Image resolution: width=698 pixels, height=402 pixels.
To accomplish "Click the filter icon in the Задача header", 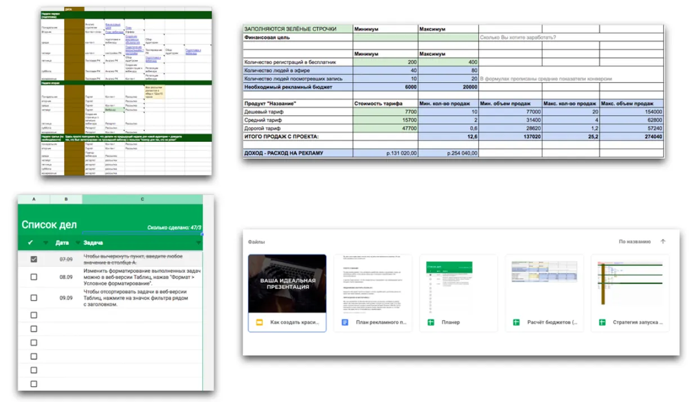I will click(198, 243).
